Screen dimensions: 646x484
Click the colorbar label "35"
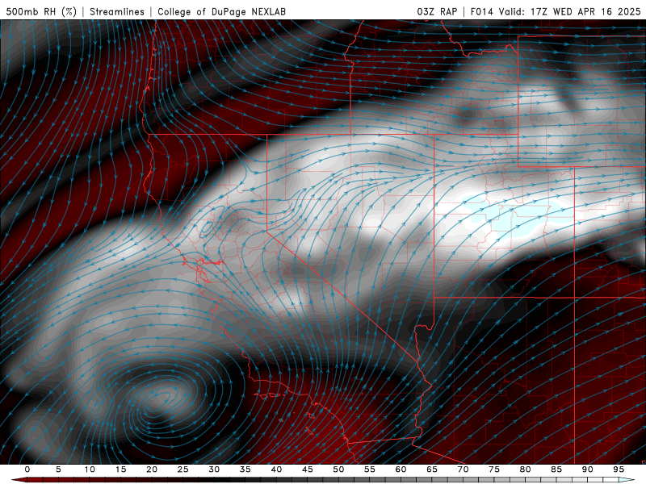click(245, 469)
